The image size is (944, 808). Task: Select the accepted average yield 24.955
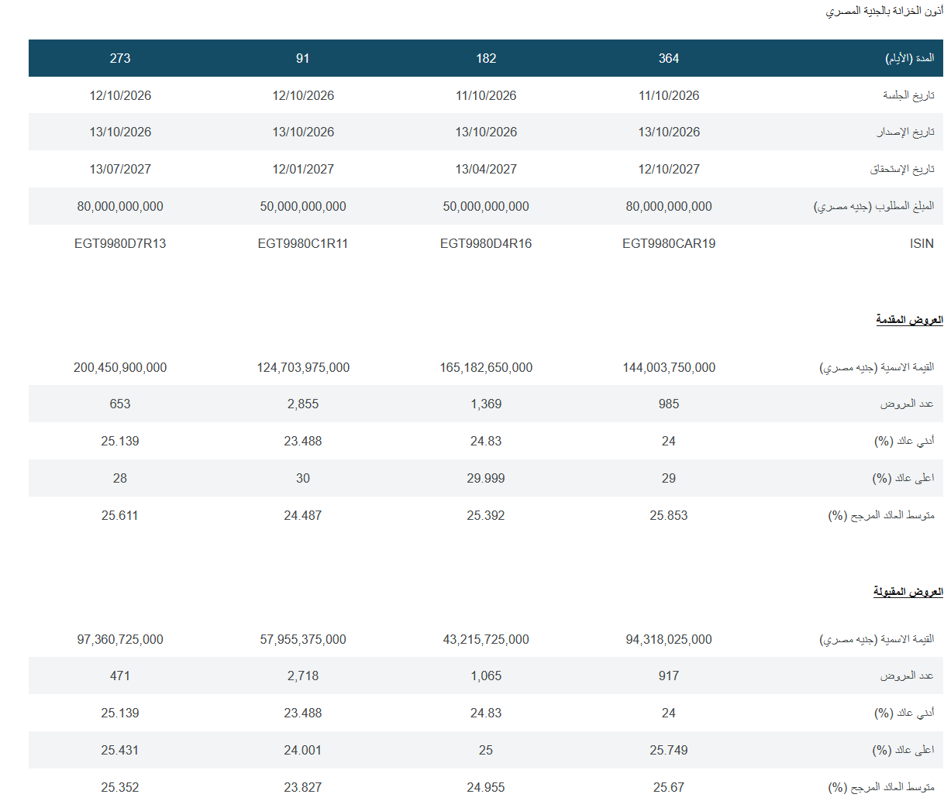tap(486, 787)
